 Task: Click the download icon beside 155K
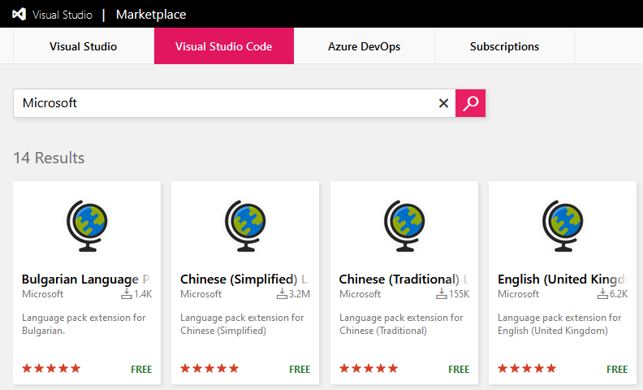click(x=441, y=293)
